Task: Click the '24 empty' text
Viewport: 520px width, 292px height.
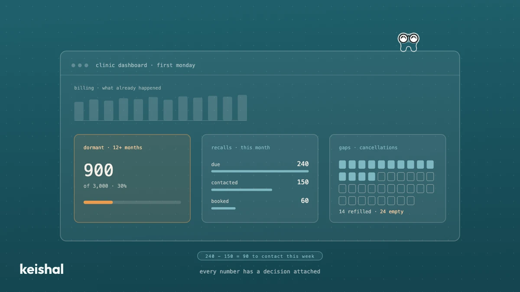Action: pyautogui.click(x=392, y=212)
